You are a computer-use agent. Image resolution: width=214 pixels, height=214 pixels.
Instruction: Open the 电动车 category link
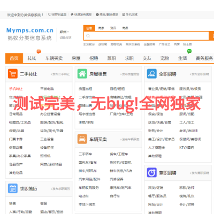pos(83,196)
